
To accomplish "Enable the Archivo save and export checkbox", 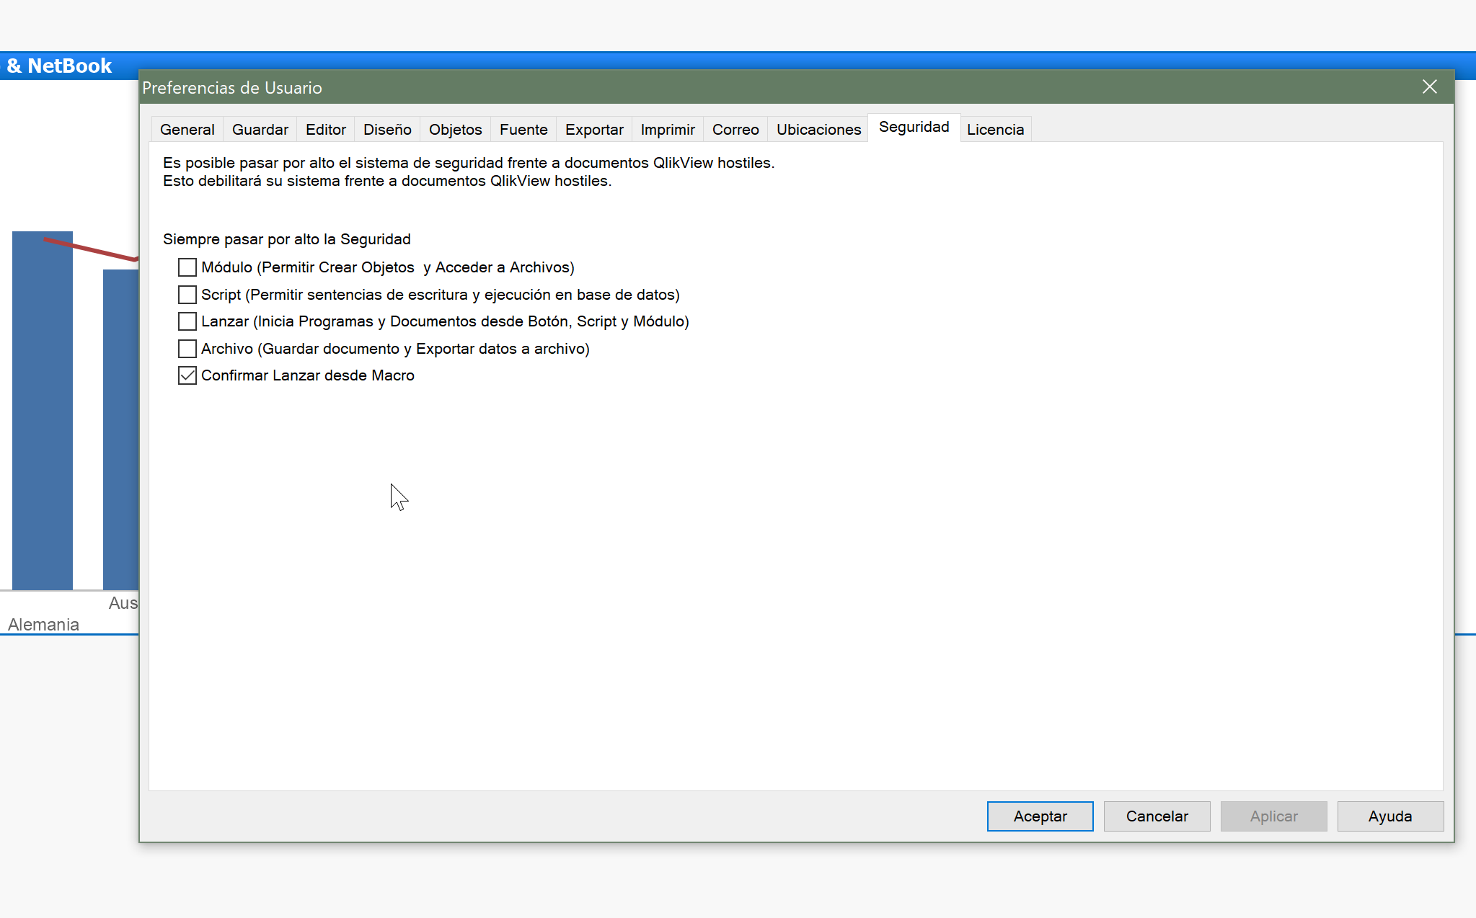I will coord(187,349).
